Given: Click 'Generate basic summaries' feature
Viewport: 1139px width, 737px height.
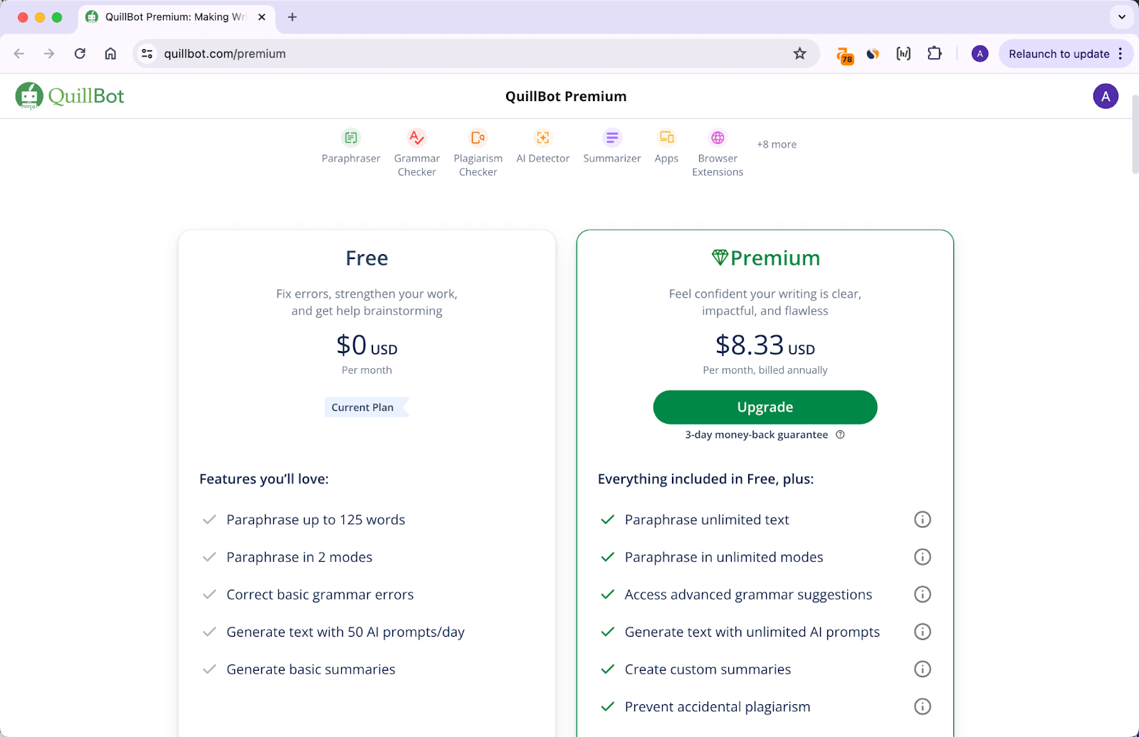Looking at the screenshot, I should [x=310, y=669].
